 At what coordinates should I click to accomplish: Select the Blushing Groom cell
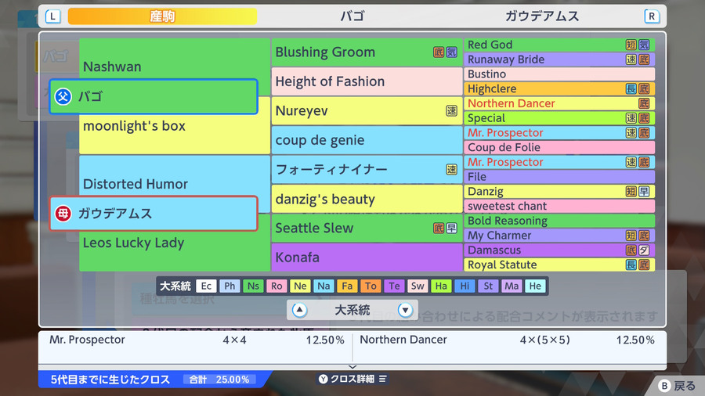point(367,52)
